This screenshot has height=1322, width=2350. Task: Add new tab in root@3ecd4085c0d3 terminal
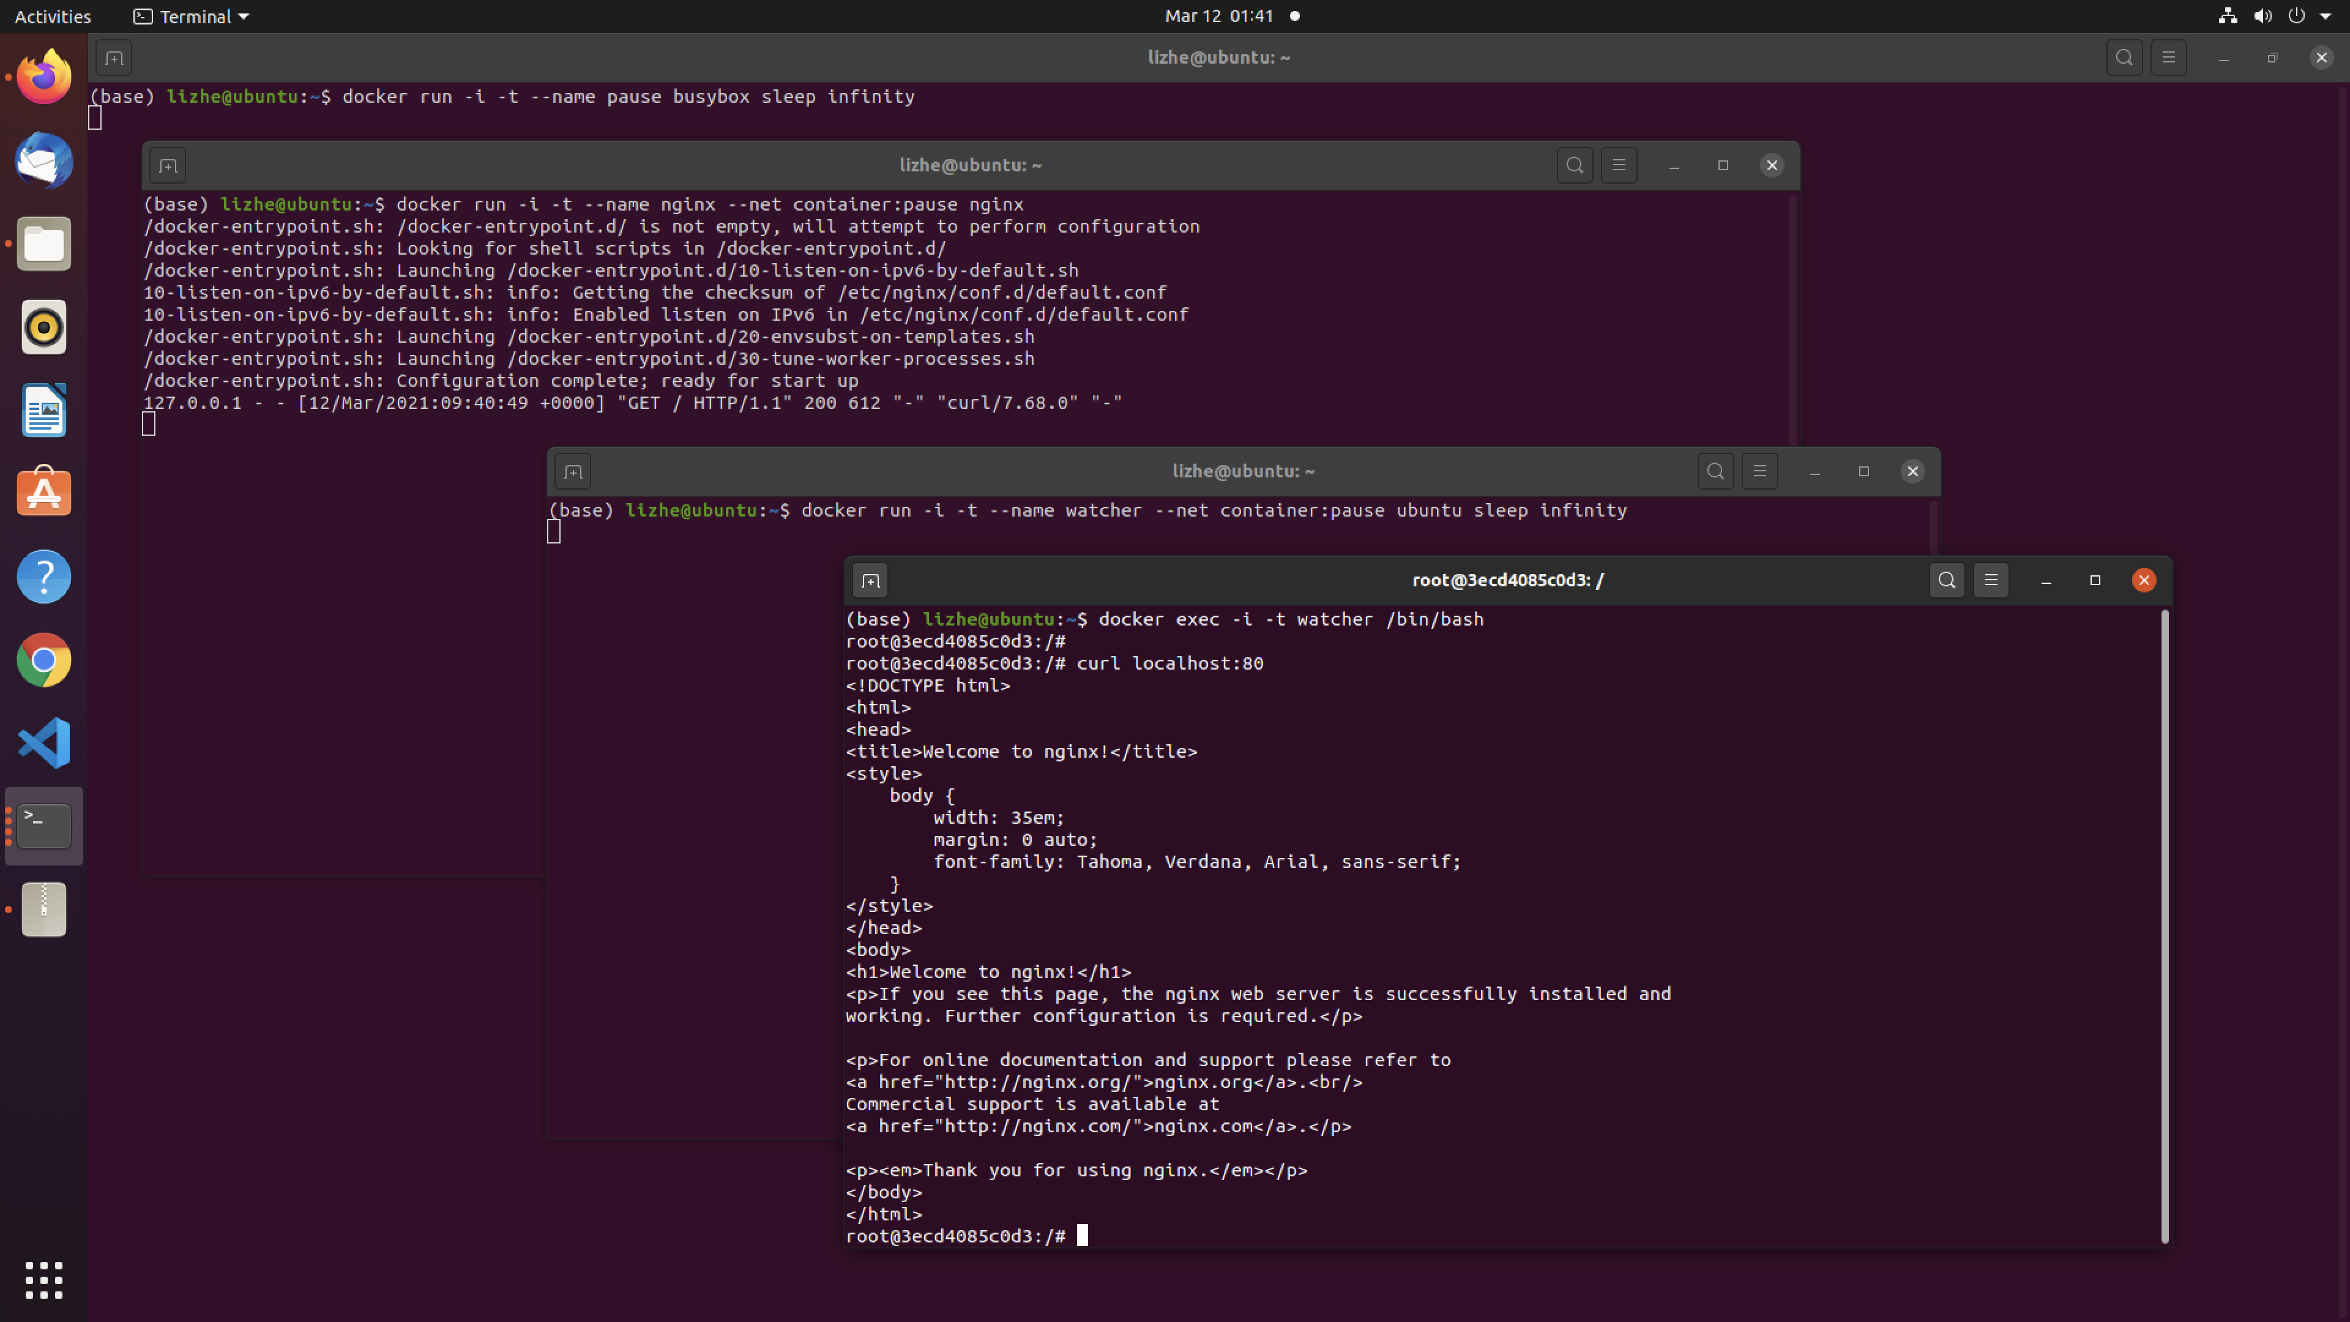(870, 580)
